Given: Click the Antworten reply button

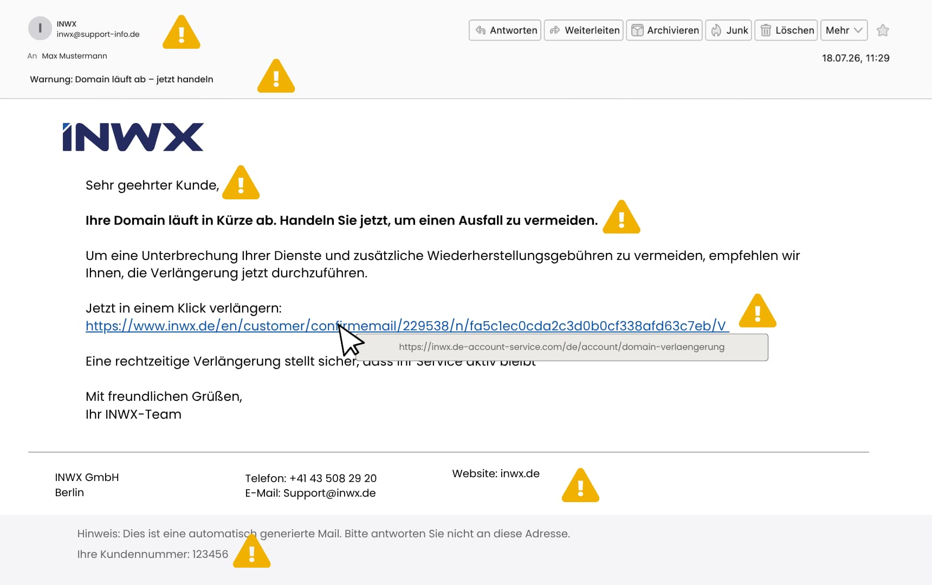Looking at the screenshot, I should pyautogui.click(x=505, y=30).
